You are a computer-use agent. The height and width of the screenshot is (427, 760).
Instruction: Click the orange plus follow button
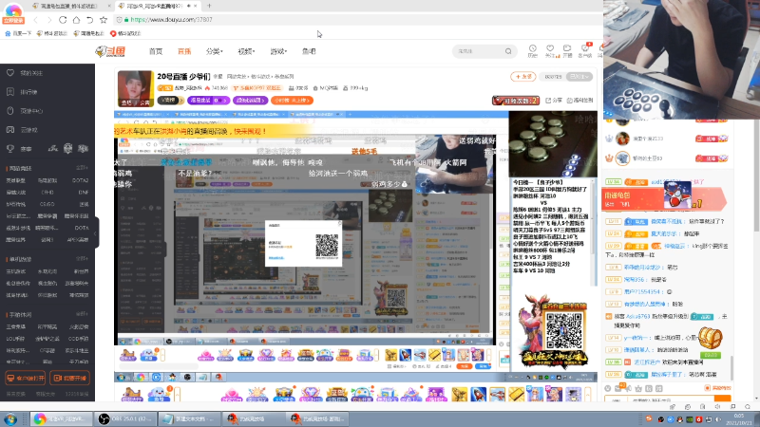(x=523, y=77)
